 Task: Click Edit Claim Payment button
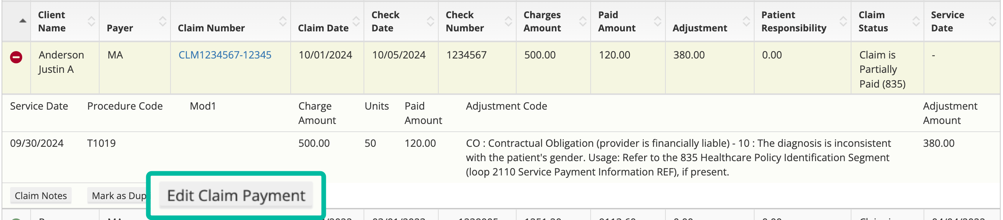236,196
